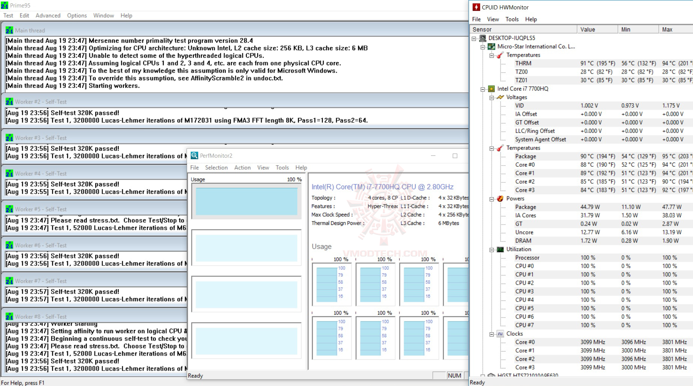693x386 pixels.
Task: Click the Main thread window title bar
Action: tap(235, 30)
